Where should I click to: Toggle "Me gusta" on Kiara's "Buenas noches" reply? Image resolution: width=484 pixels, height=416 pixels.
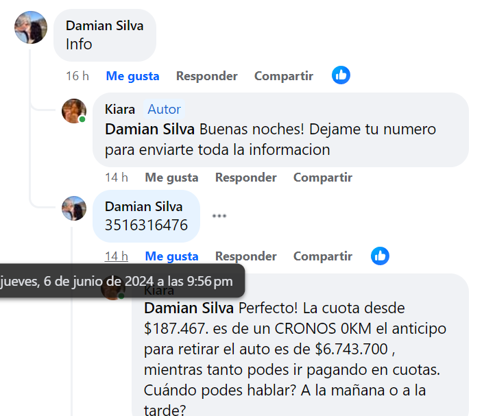[171, 178]
